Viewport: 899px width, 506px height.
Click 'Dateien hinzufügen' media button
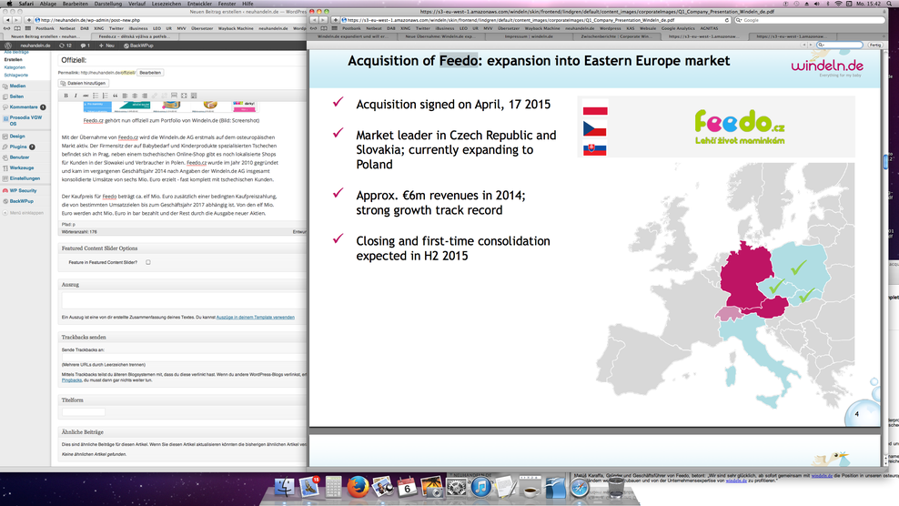click(83, 83)
